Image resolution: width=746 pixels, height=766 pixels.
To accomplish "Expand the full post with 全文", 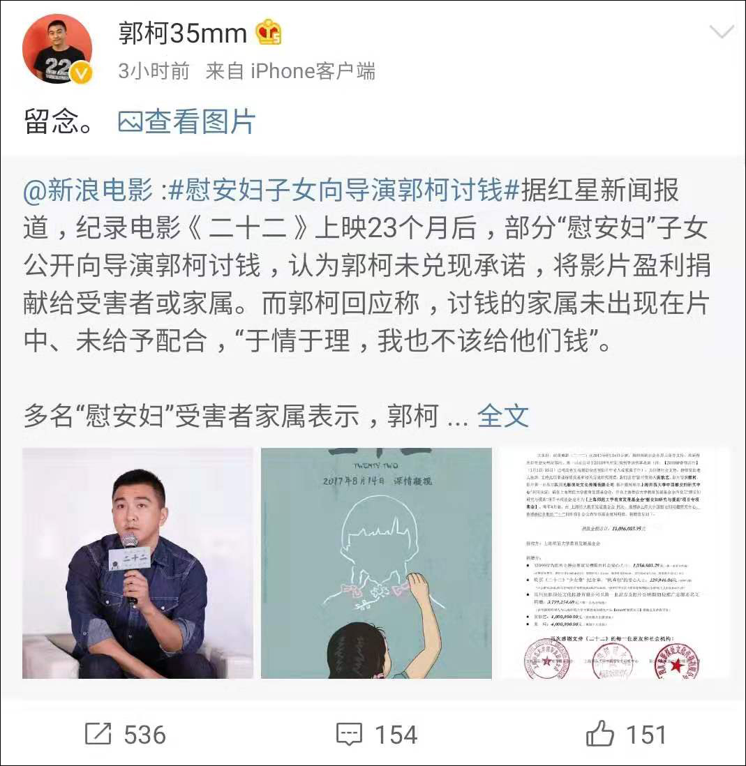I will click(x=502, y=416).
